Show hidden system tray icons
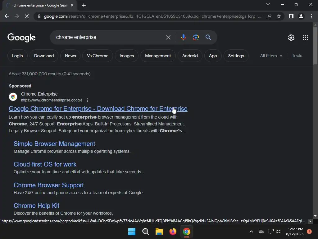Screen dimensions: 318x239 [251, 232]
